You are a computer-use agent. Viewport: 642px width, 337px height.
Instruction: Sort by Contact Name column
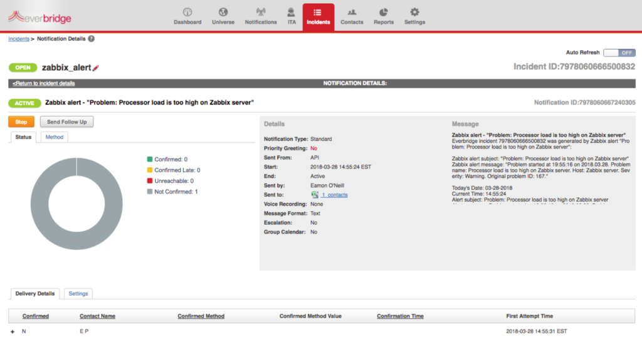click(x=97, y=316)
